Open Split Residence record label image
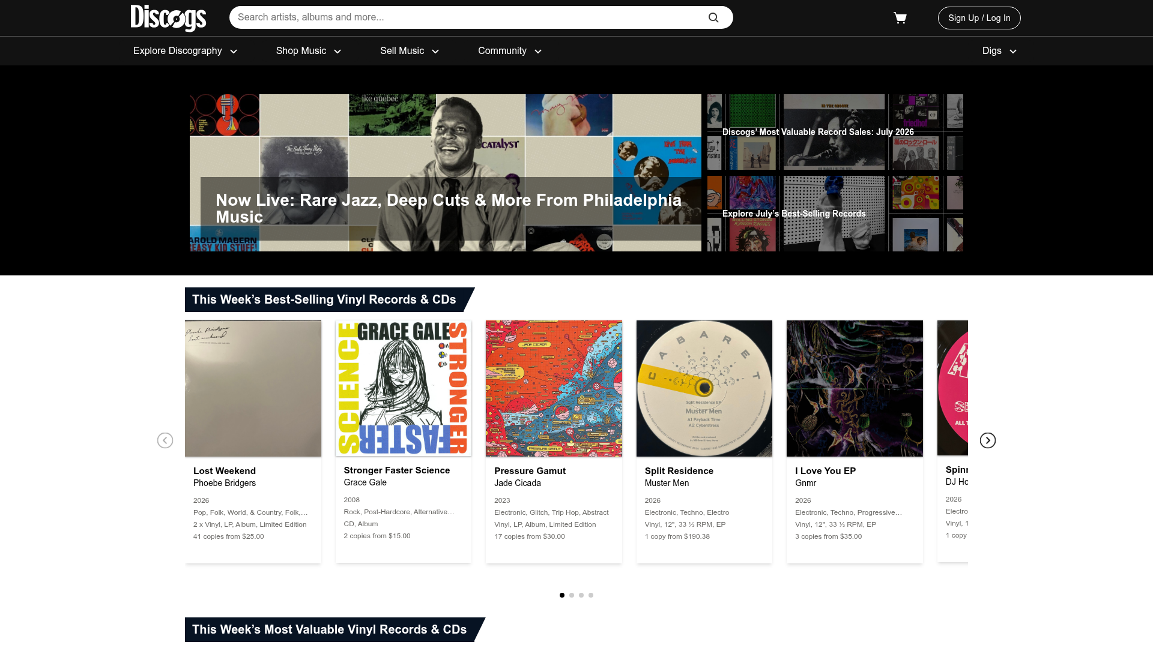Screen dimensions: 1153x648 tap(704, 388)
